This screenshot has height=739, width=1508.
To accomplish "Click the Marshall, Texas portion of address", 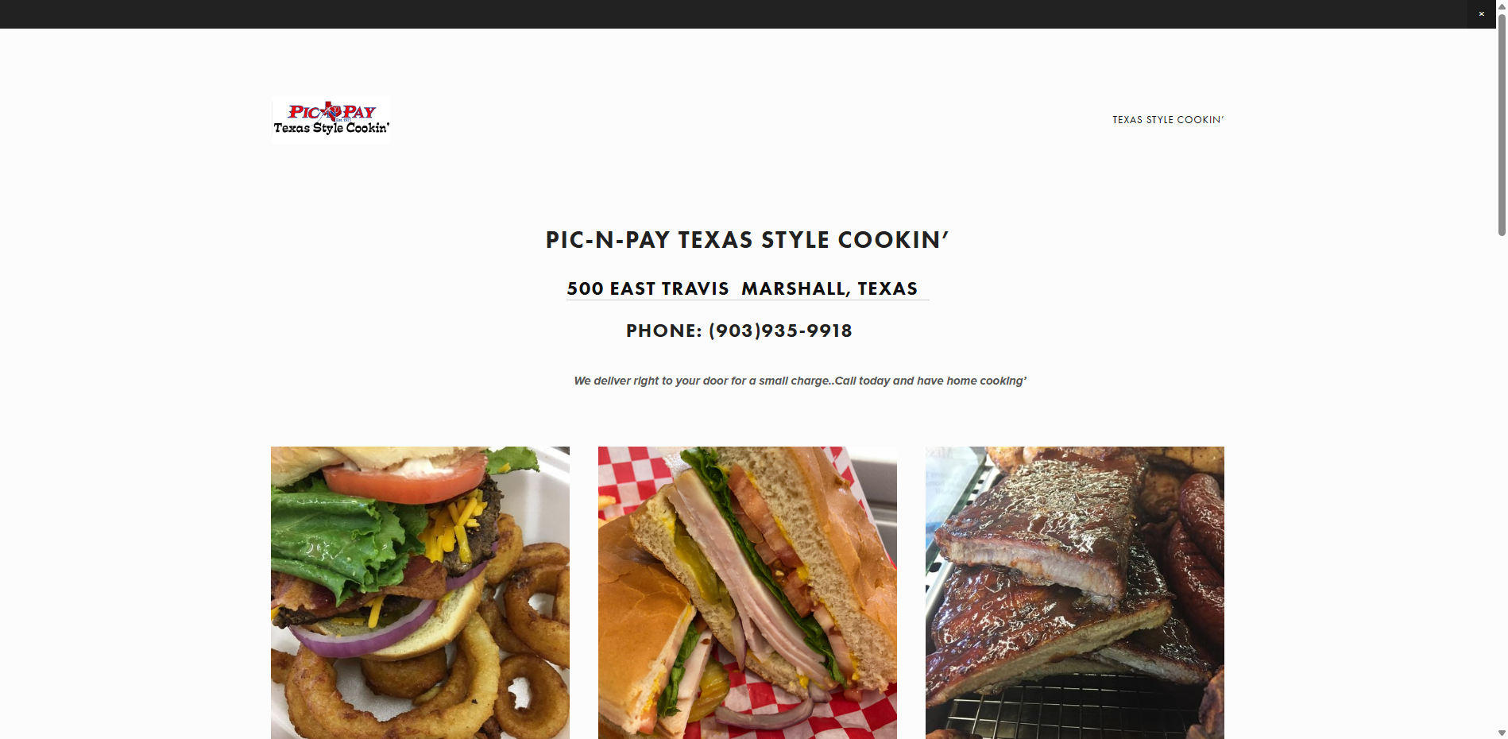I will [829, 288].
